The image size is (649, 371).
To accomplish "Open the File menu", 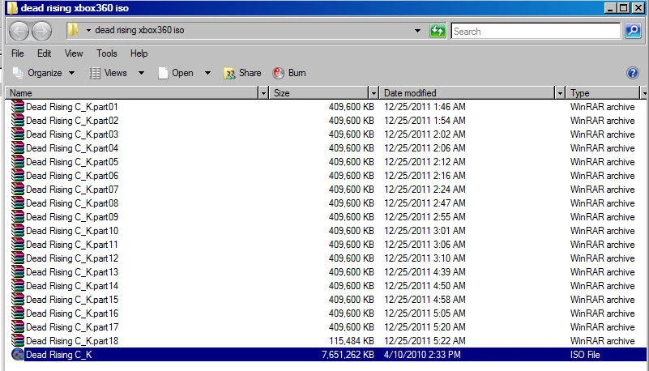I will pyautogui.click(x=18, y=53).
